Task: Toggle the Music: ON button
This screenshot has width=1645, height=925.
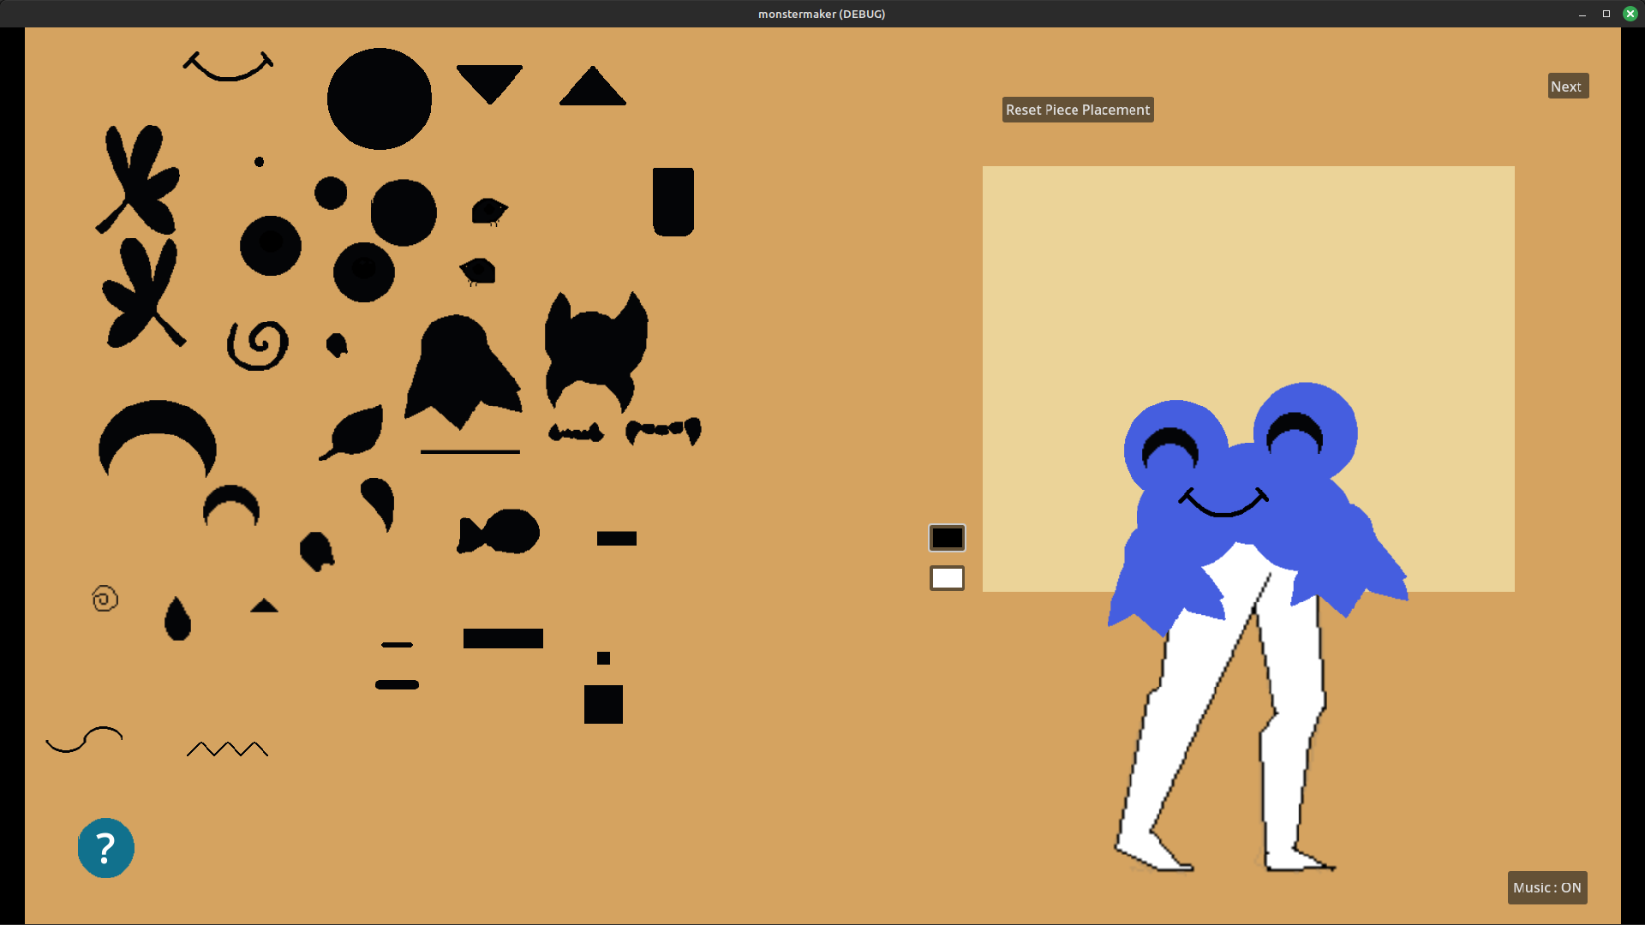Action: (1546, 887)
